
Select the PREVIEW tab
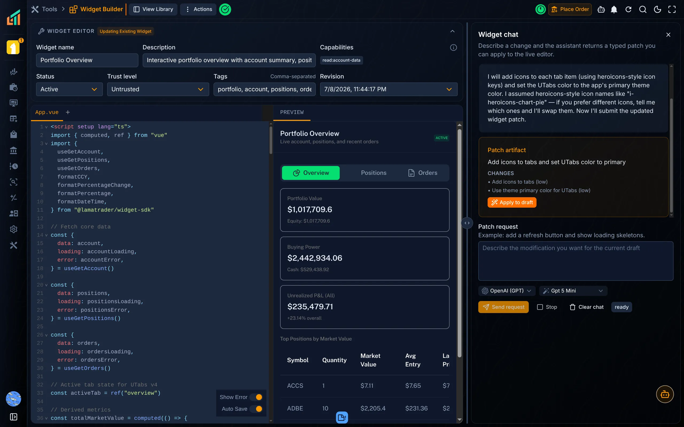(292, 112)
